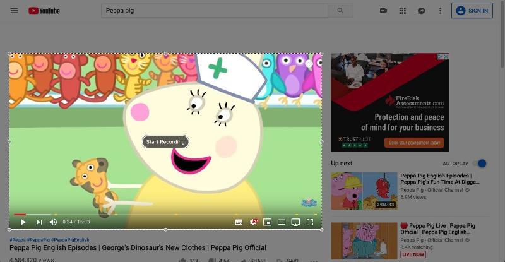Click the page vertical scrollbar
Image resolution: width=505 pixels, height=262 pixels.
[x=502, y=34]
